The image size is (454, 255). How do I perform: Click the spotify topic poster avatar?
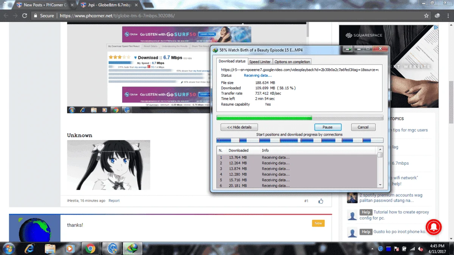click(352, 198)
